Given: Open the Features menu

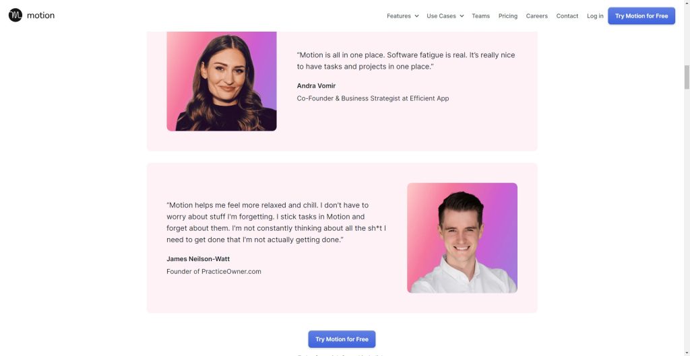Looking at the screenshot, I should click(x=399, y=16).
